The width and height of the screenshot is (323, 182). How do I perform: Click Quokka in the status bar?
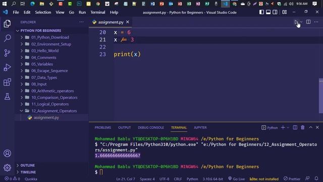31,178
